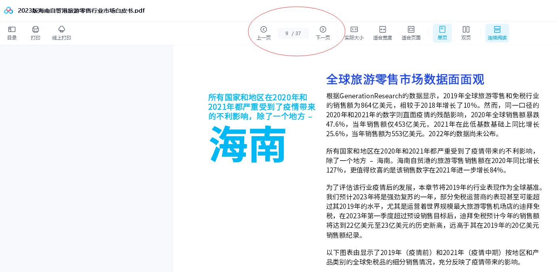Screen dimensions: 557x272
Task: Go to previous page with 上一页 arrow
Action: pyautogui.click(x=264, y=33)
